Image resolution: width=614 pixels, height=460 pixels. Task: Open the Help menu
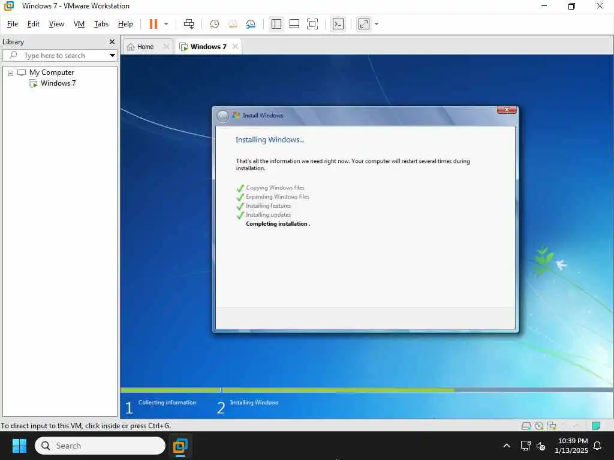pos(125,24)
